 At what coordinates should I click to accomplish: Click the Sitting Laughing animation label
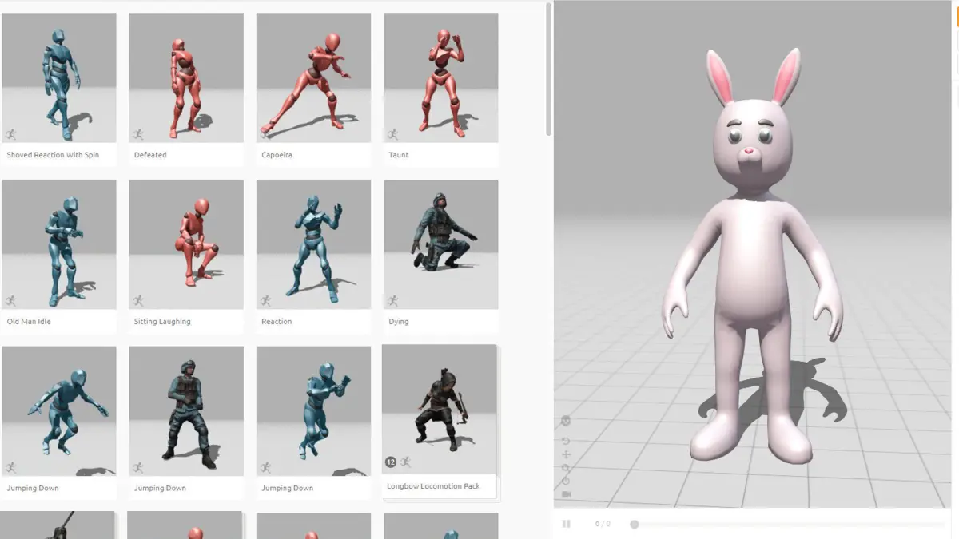point(162,322)
